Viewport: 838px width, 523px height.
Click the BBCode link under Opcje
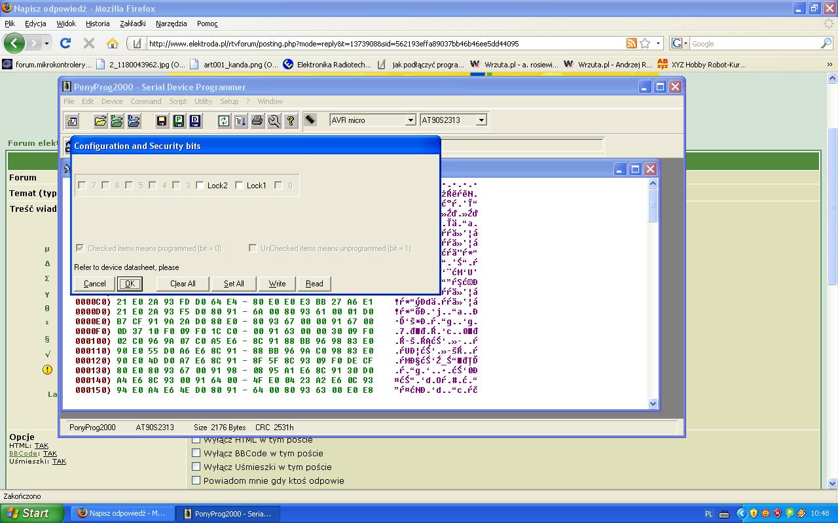point(24,453)
